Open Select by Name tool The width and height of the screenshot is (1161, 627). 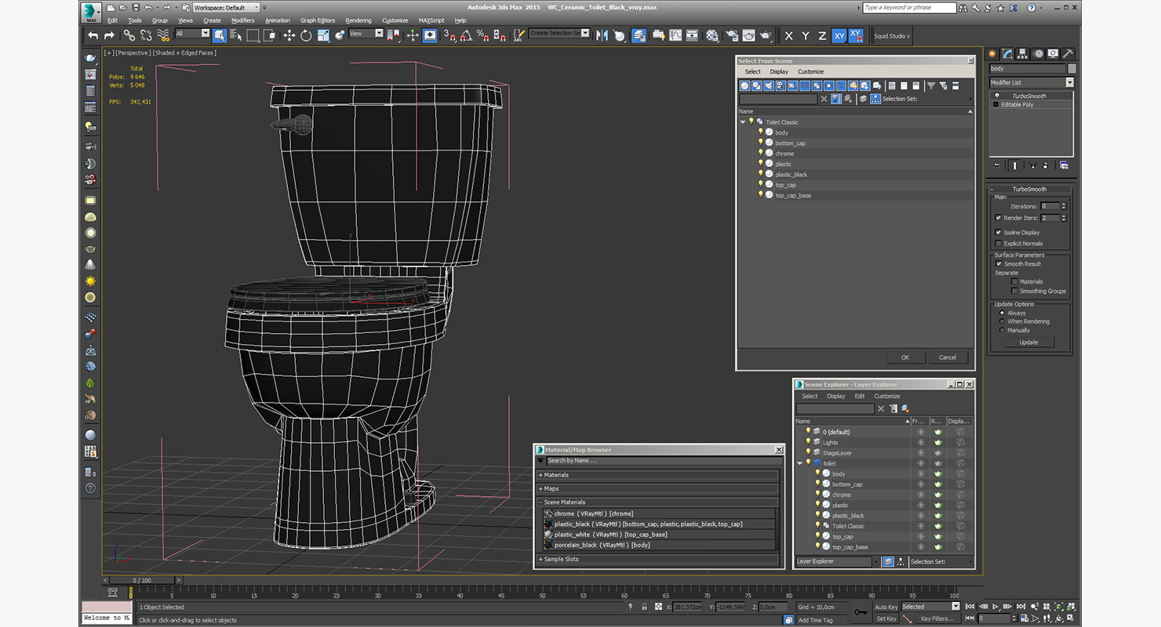click(x=236, y=35)
